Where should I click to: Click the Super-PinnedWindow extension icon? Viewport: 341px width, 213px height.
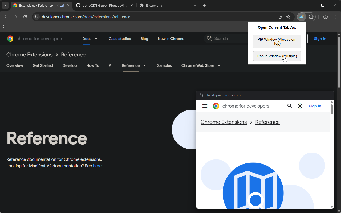click(302, 17)
